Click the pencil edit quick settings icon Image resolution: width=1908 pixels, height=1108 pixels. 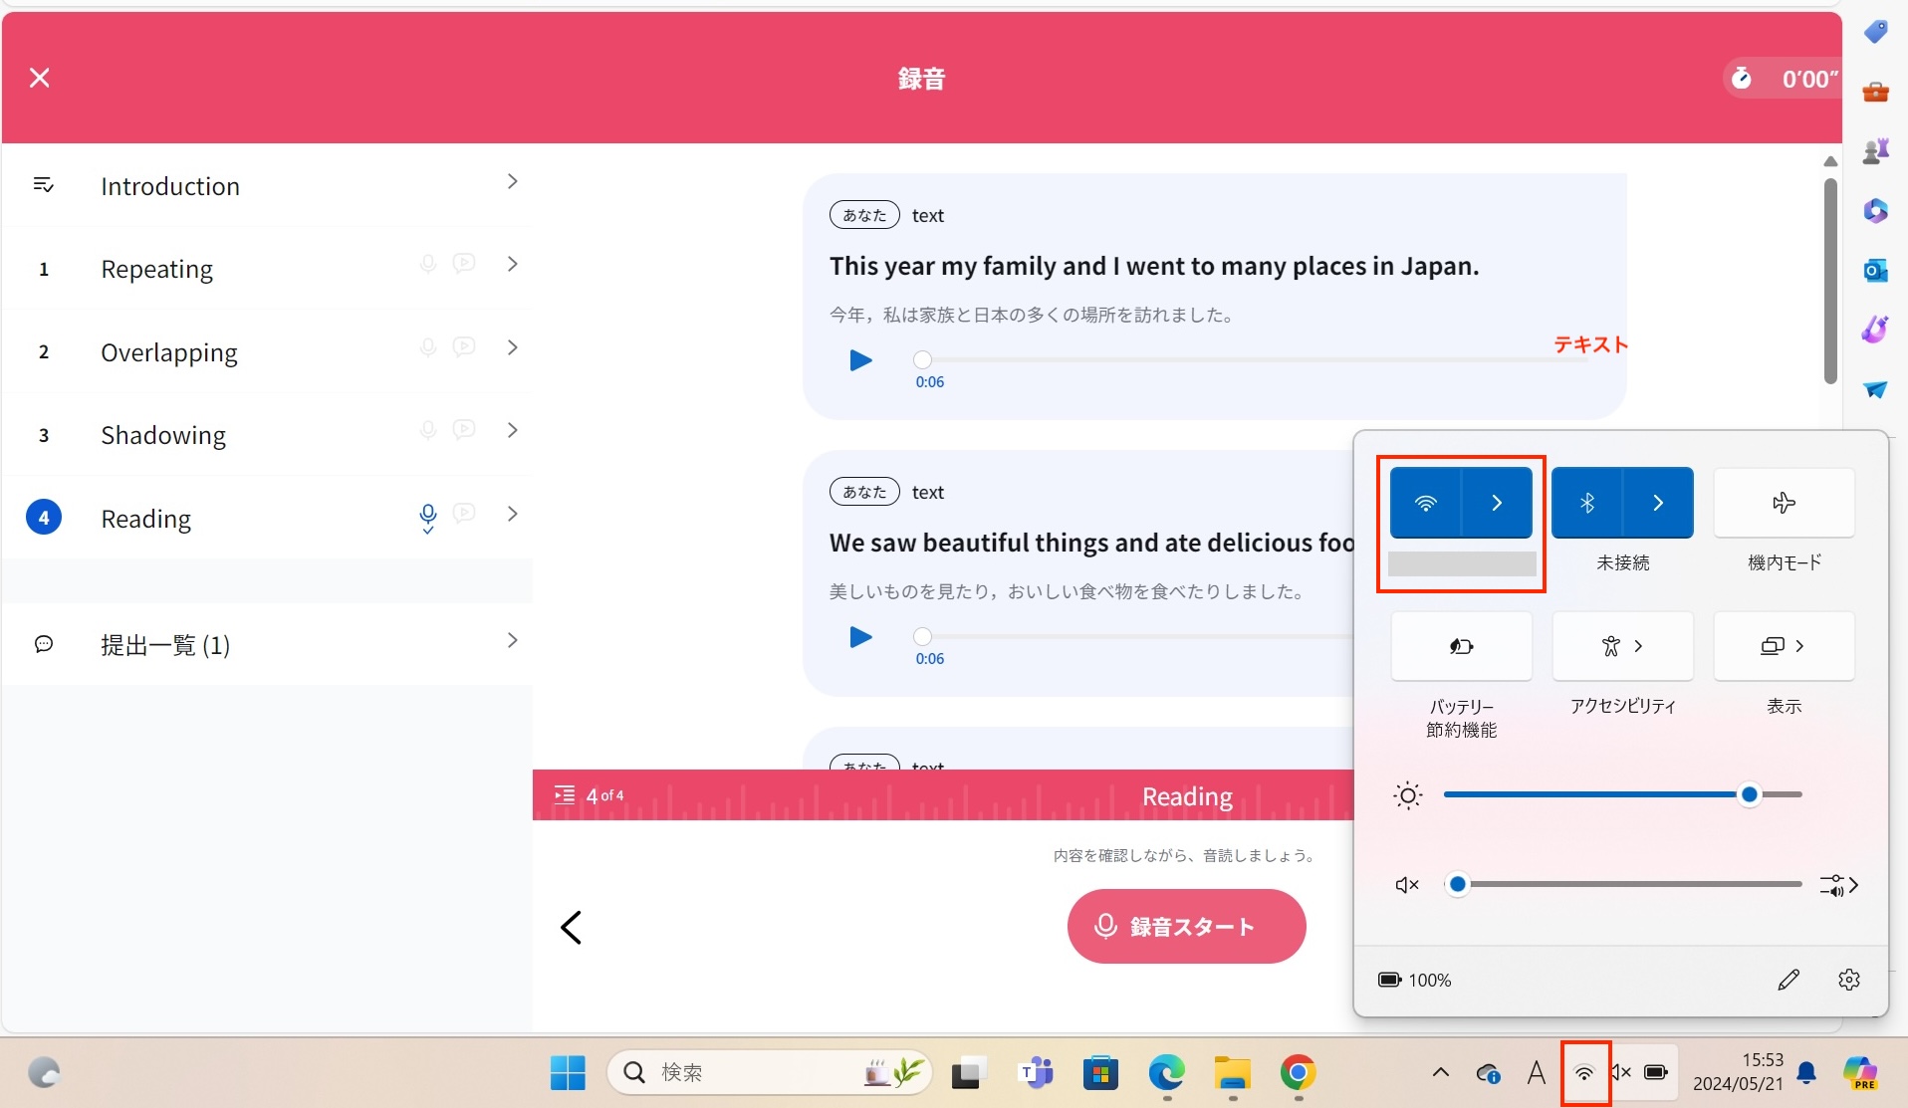(1788, 980)
